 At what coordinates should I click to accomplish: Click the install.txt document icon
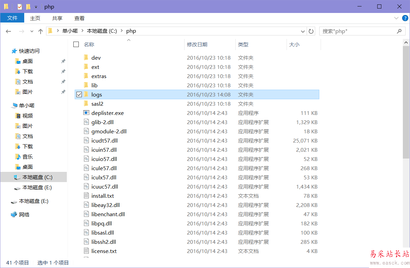86,196
